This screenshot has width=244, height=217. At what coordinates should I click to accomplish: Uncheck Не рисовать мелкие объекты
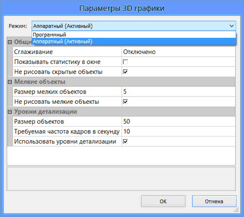(x=125, y=102)
